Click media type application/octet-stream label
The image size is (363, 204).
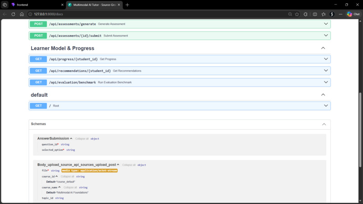[x=90, y=170]
